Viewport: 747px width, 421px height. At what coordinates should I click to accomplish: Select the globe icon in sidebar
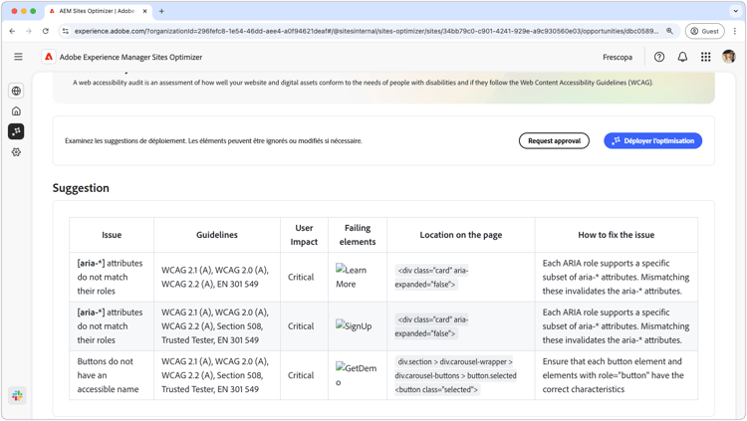pyautogui.click(x=16, y=91)
